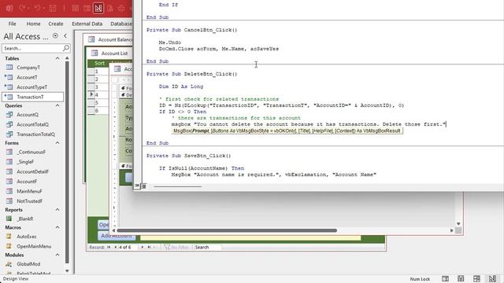Open the navigation pane category dropdown
This screenshot has width=504, height=283.
(55, 36)
